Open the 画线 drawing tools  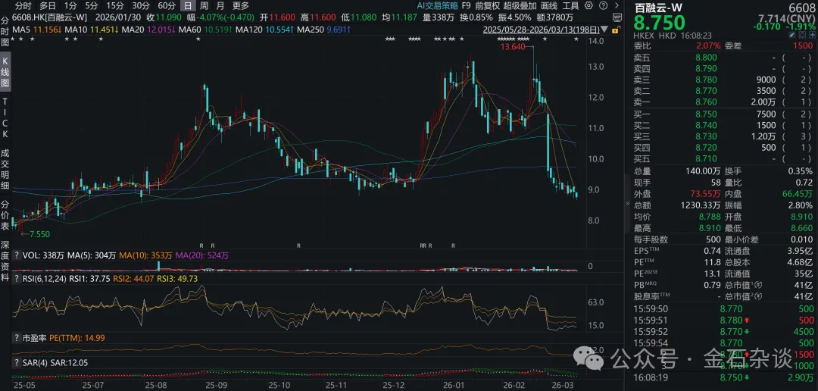tap(549, 6)
